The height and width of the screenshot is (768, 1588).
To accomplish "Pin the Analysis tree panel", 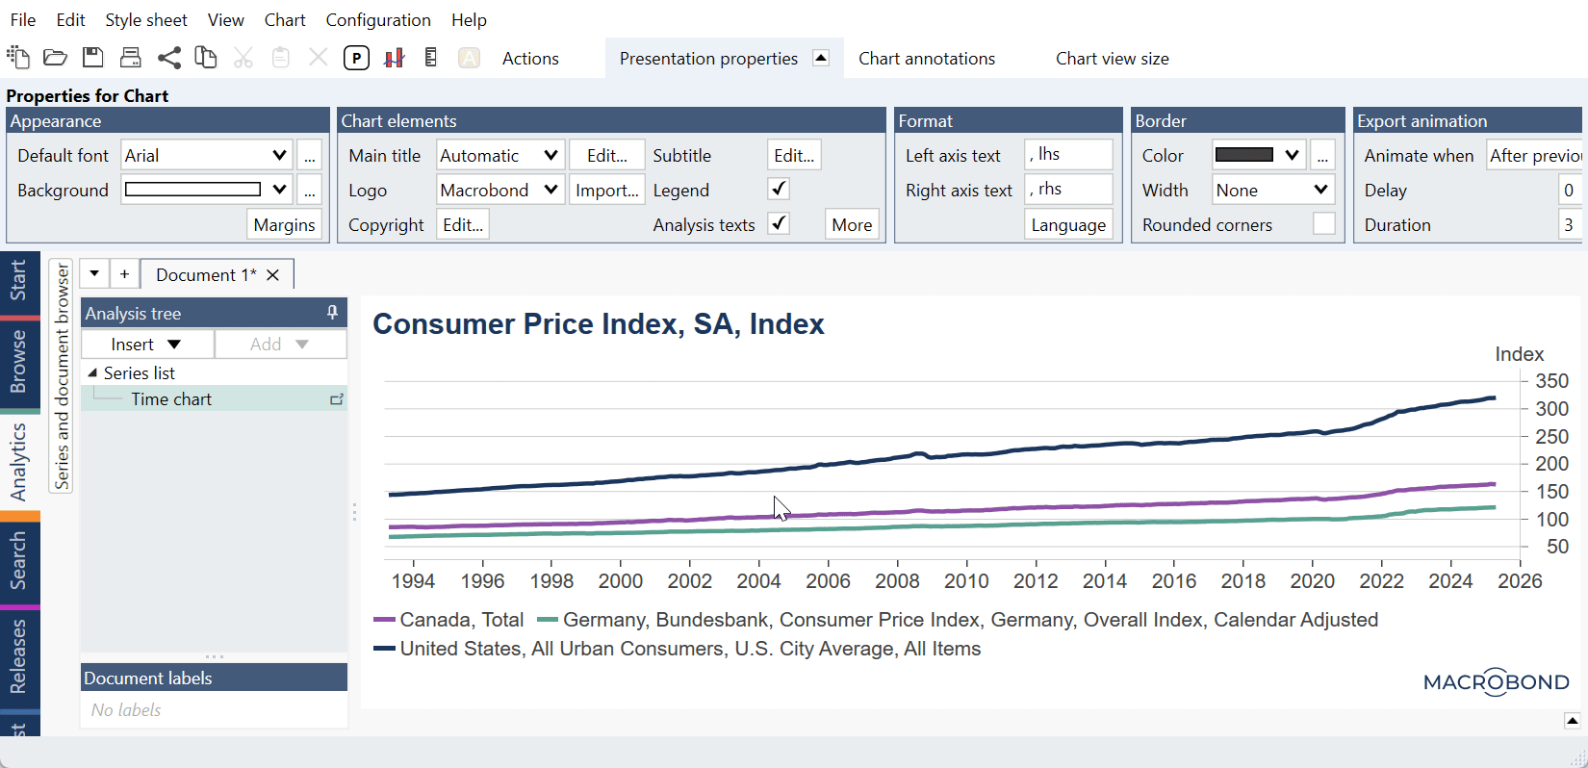I will [332, 313].
